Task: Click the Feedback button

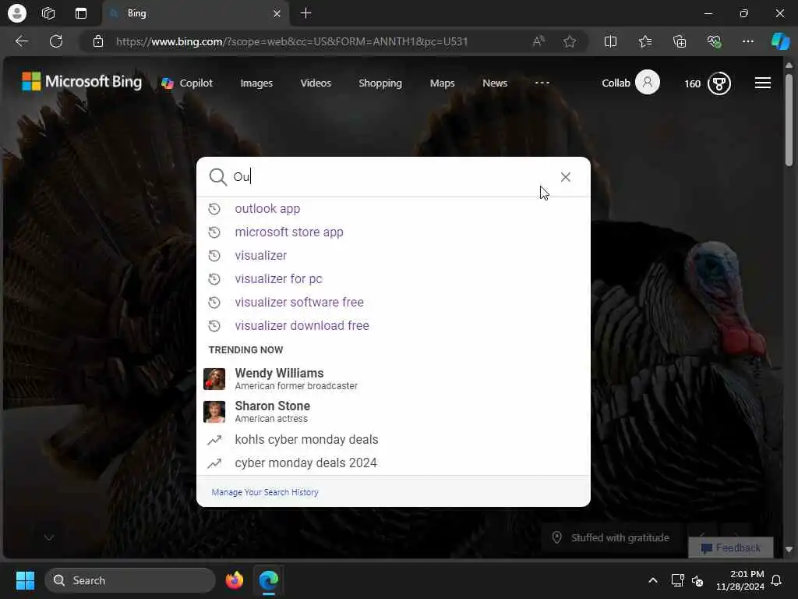Action: pos(730,548)
